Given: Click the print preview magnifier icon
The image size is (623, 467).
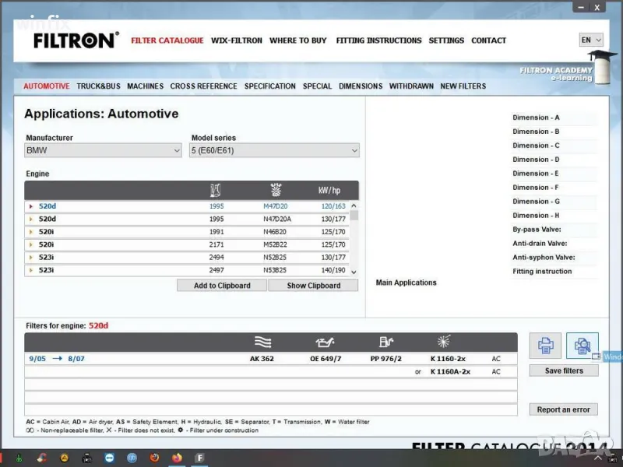Looking at the screenshot, I should tap(582, 346).
